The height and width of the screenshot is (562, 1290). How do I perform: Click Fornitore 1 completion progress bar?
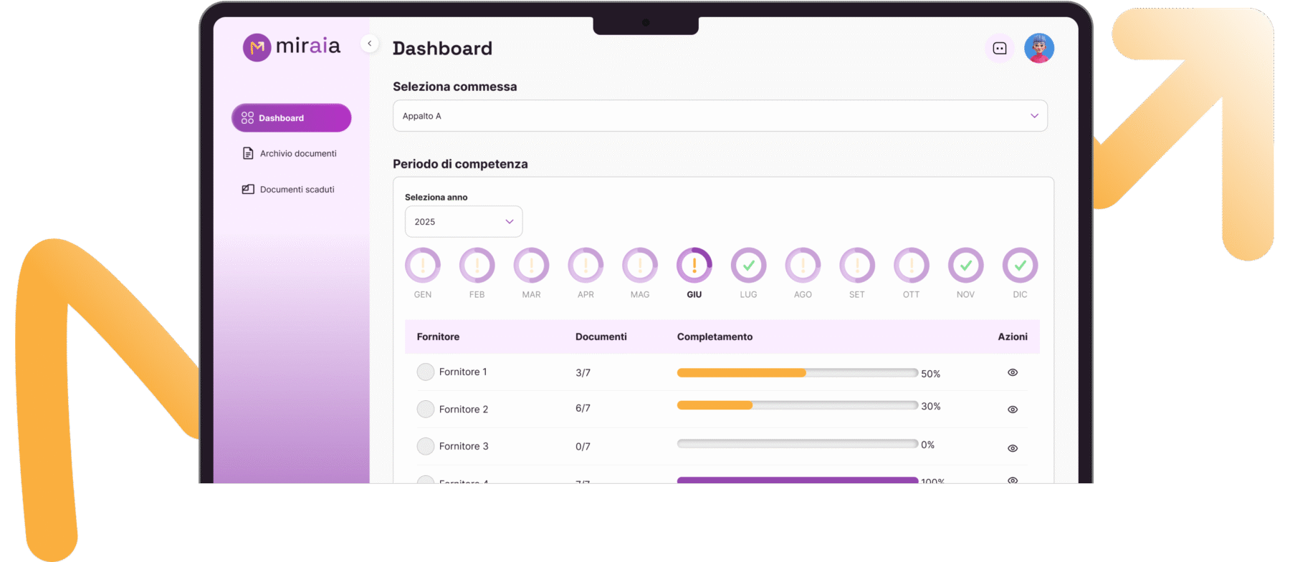coord(797,373)
